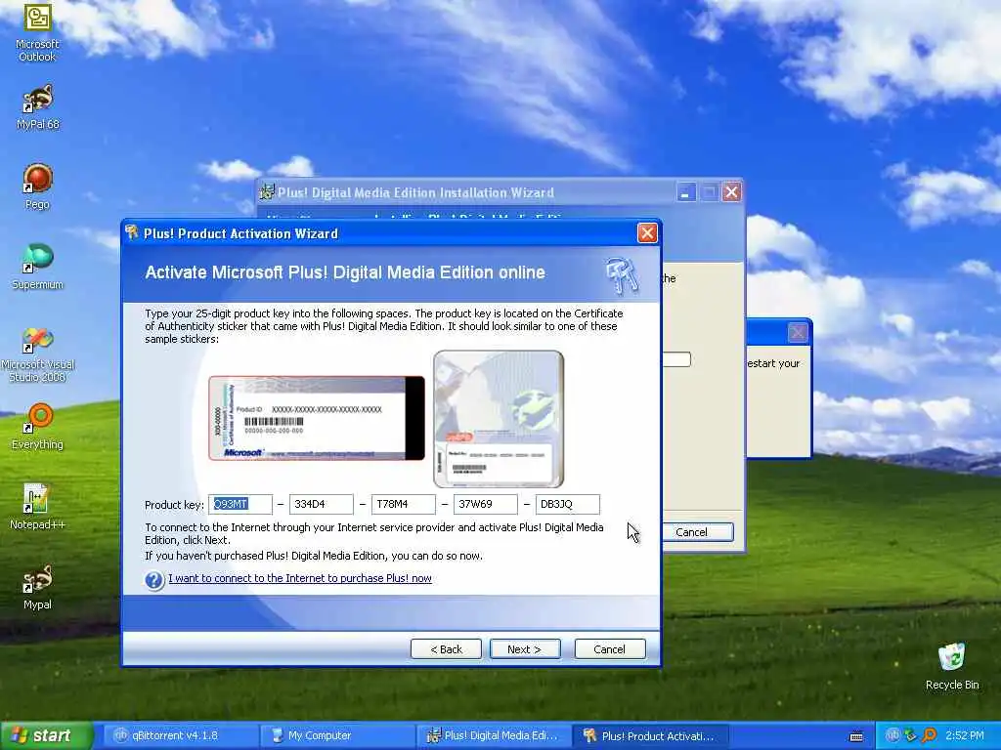Click the second product key field 334D4
Image resolution: width=1001 pixels, height=750 pixels.
pos(321,504)
